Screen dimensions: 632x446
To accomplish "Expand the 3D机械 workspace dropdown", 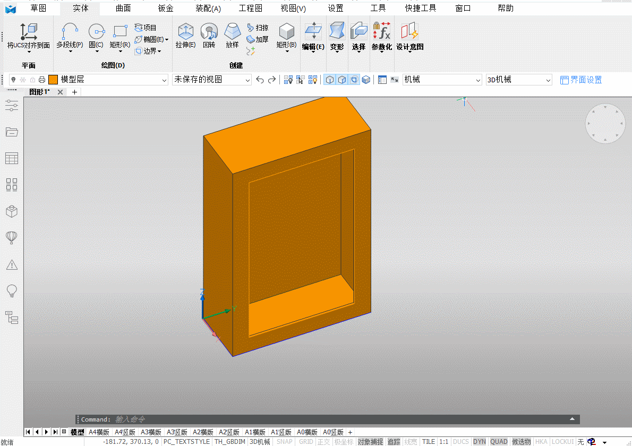I will pyautogui.click(x=548, y=80).
